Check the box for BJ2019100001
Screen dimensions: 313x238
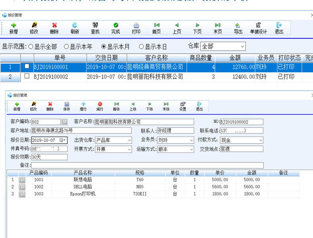(x=27, y=66)
